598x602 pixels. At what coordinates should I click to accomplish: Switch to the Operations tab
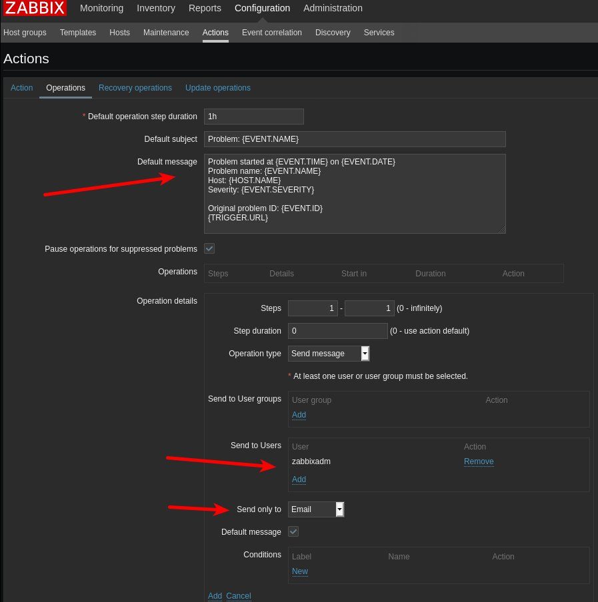pyautogui.click(x=66, y=88)
